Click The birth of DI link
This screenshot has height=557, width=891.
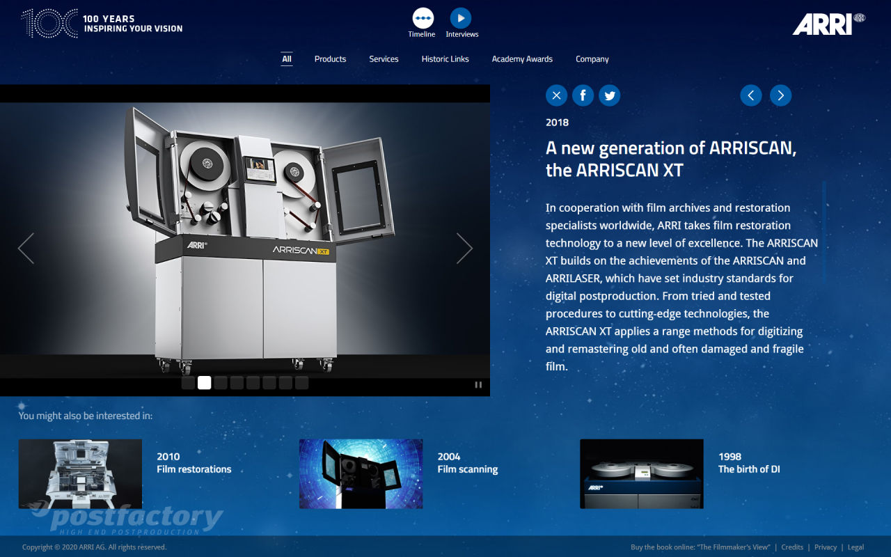tap(749, 469)
